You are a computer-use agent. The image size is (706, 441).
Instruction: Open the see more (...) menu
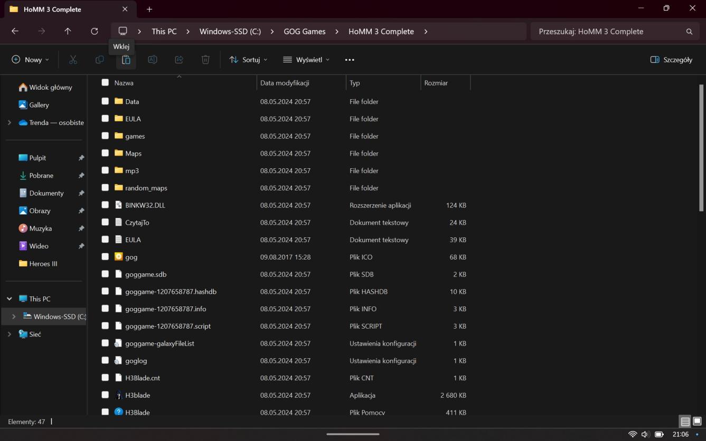pos(349,60)
